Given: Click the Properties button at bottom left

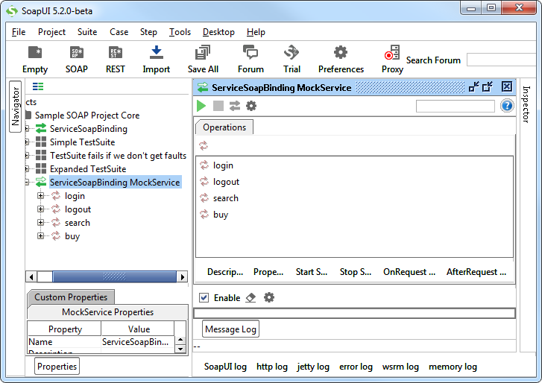Looking at the screenshot, I should click(x=57, y=366).
